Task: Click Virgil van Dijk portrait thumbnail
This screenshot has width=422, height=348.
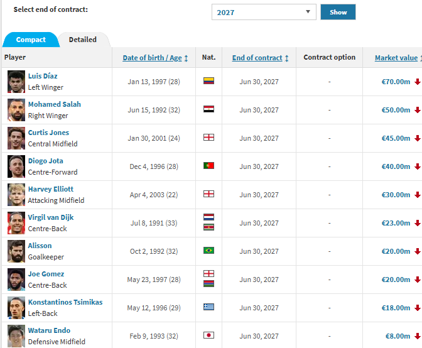Action: pyautogui.click(x=16, y=223)
